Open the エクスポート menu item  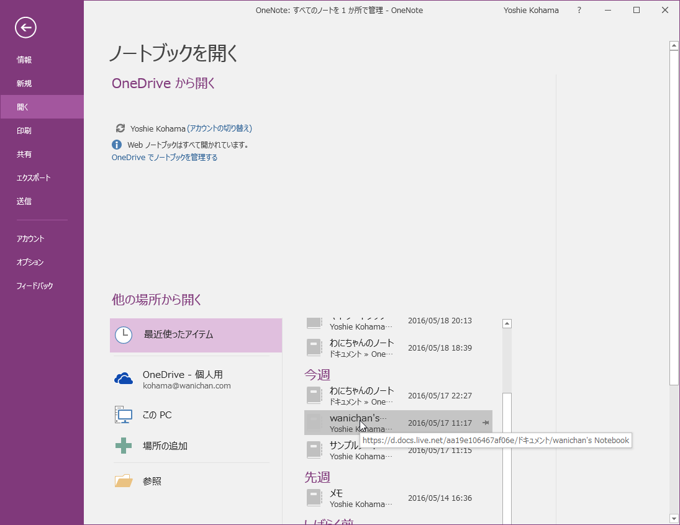click(x=42, y=177)
